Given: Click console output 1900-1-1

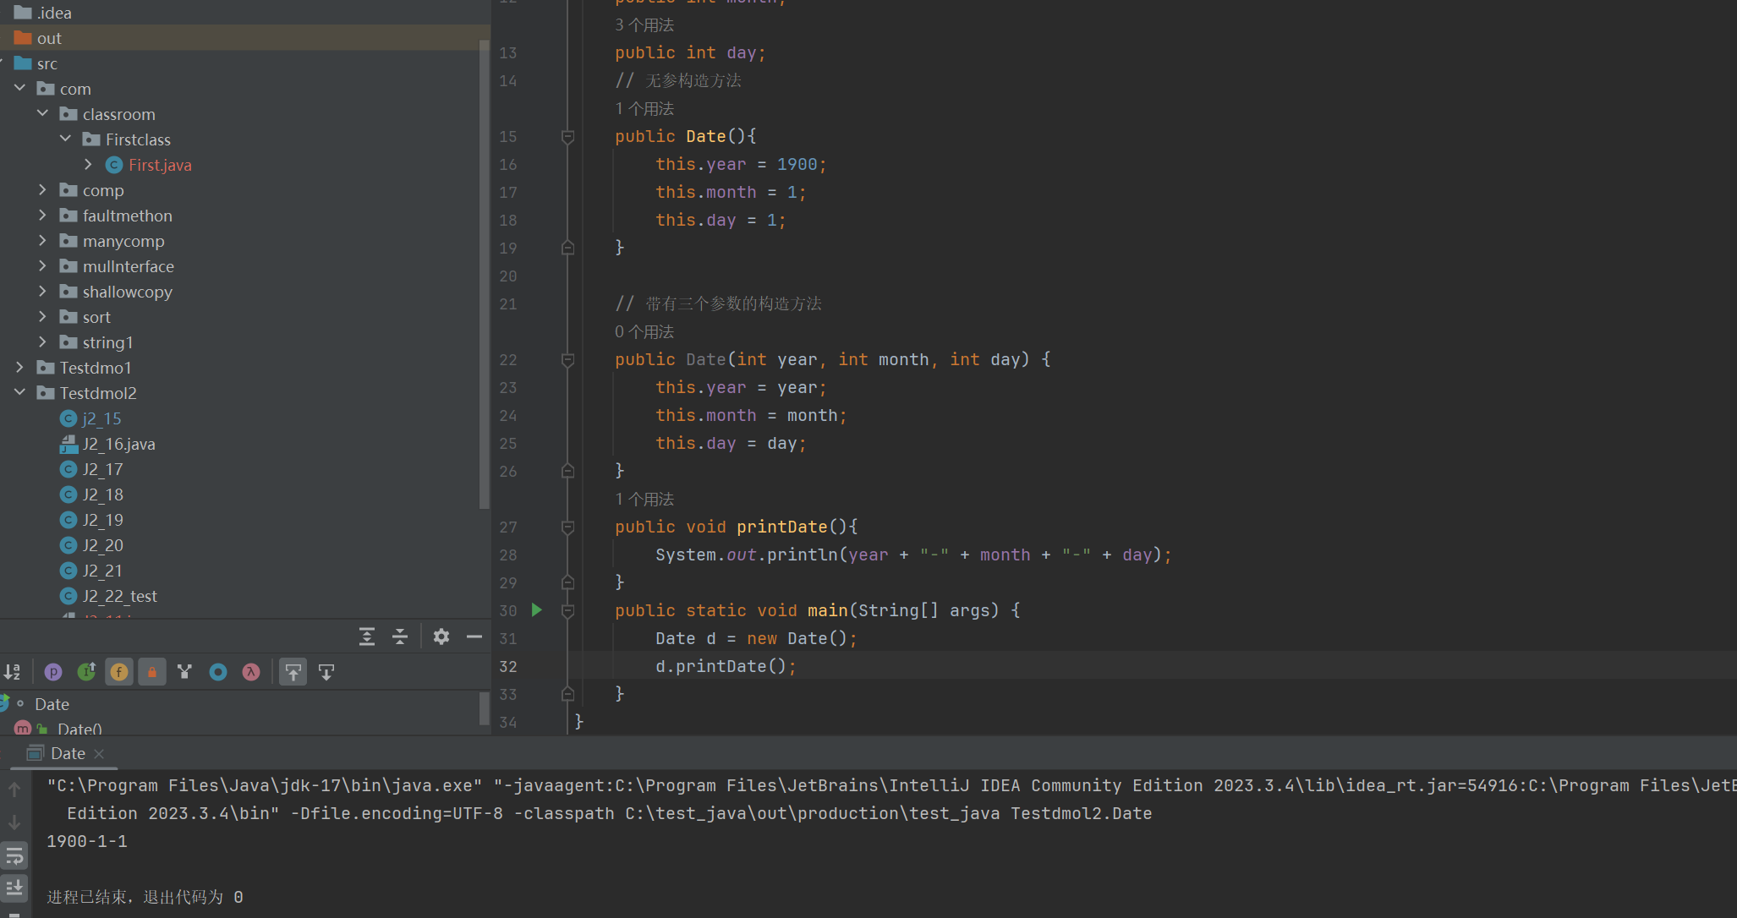Looking at the screenshot, I should click(87, 841).
